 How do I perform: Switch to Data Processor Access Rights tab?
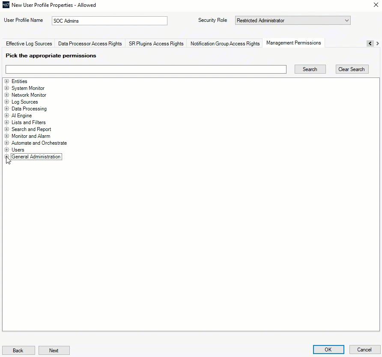(90, 44)
